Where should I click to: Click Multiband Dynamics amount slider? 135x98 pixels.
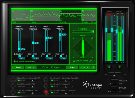pyautogui.click(x=66, y=87)
